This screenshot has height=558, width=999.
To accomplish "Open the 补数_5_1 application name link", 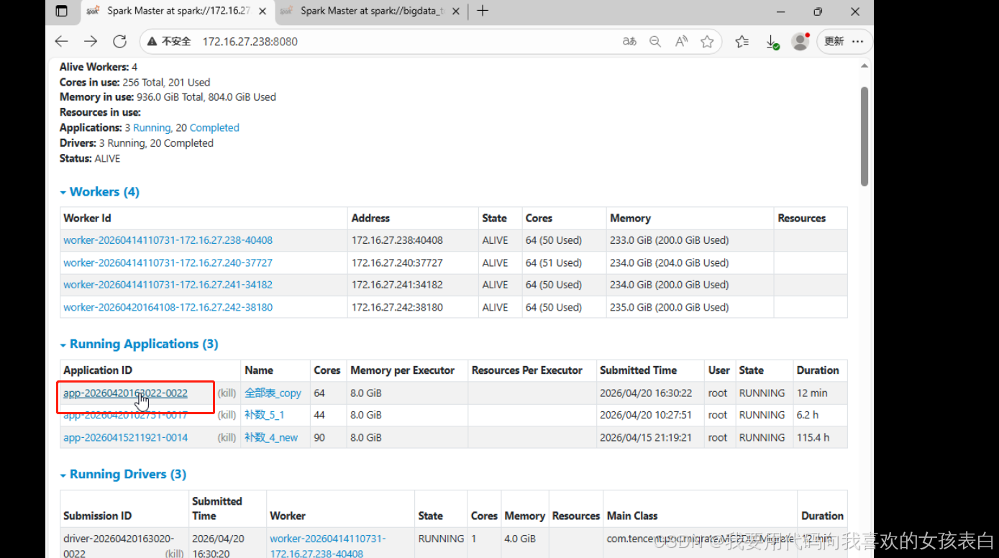I will 264,415.
